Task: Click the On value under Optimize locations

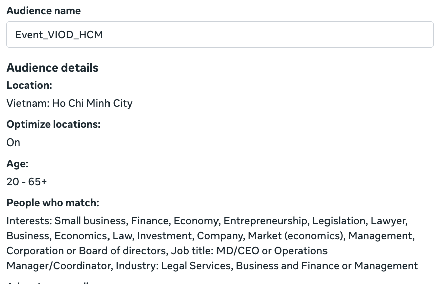Action: (x=13, y=143)
